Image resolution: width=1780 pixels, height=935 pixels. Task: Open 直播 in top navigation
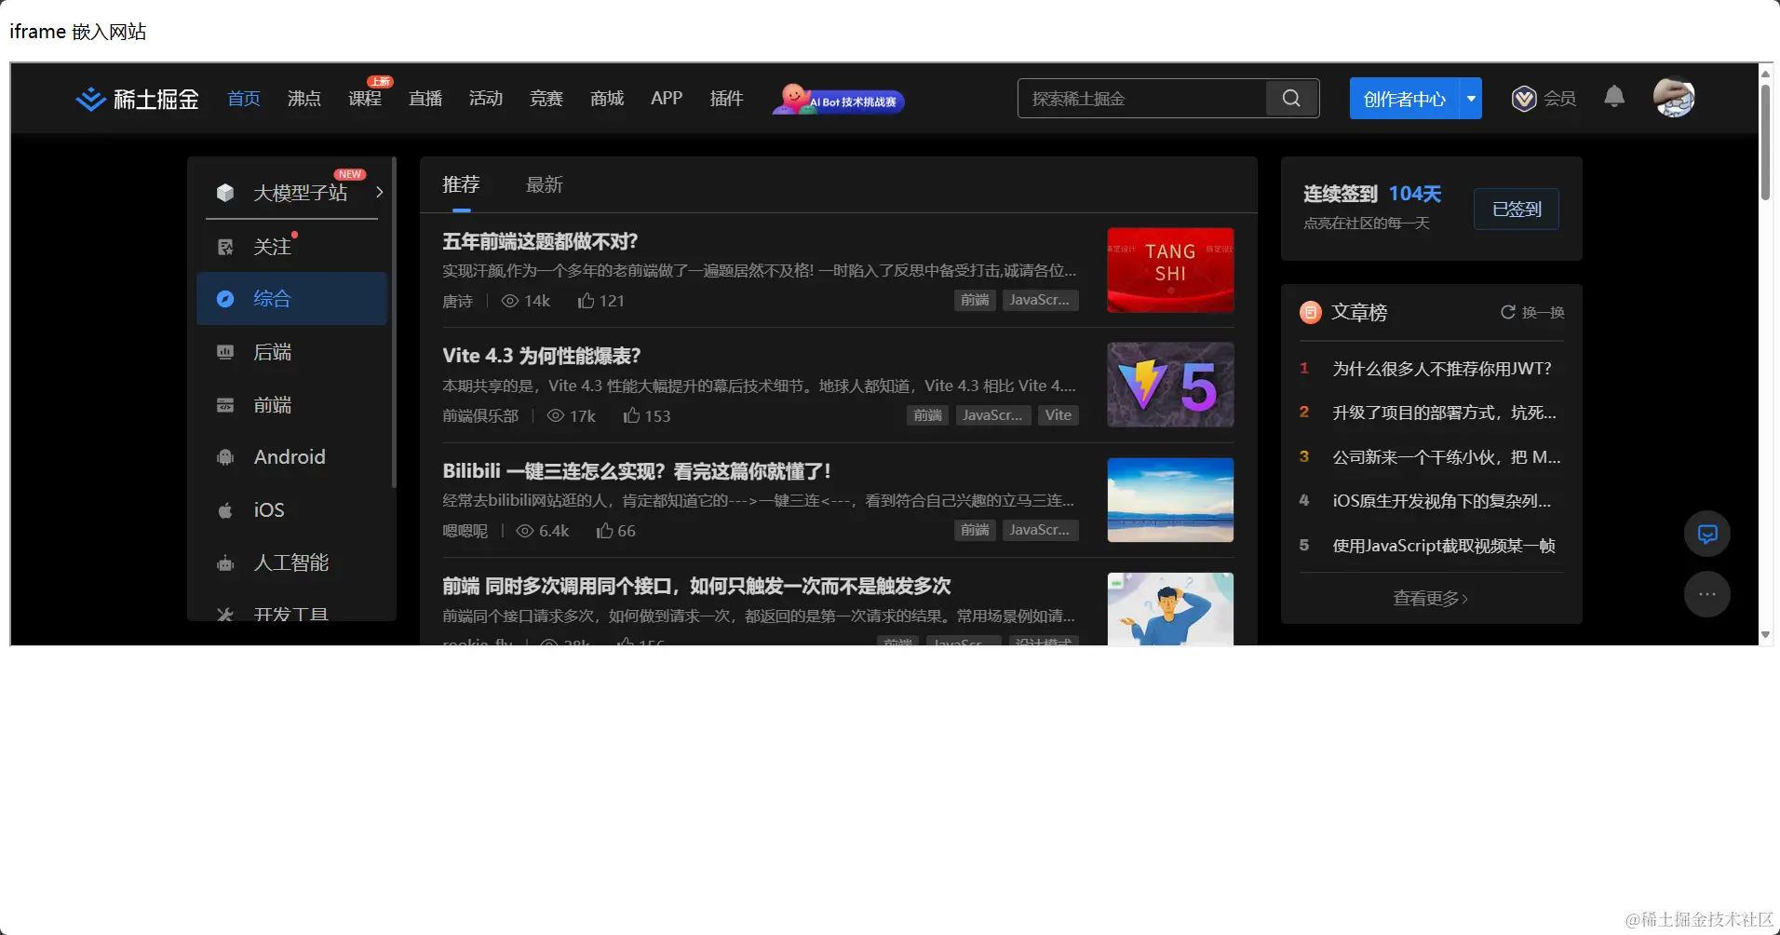tap(425, 99)
